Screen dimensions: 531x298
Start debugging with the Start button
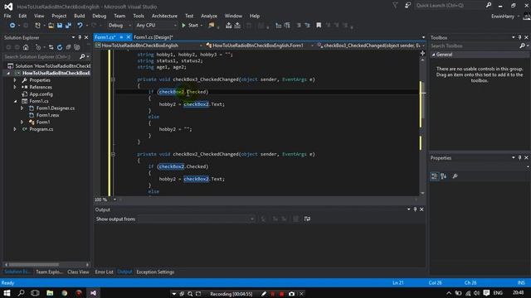tap(190, 26)
